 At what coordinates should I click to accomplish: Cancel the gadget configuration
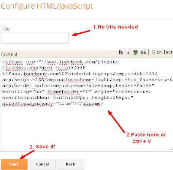[42, 164]
